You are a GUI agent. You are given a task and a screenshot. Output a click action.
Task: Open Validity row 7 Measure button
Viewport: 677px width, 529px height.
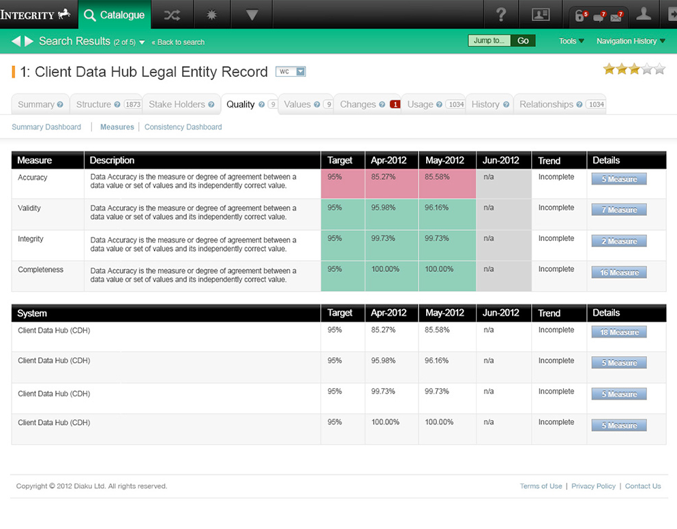[x=619, y=210]
